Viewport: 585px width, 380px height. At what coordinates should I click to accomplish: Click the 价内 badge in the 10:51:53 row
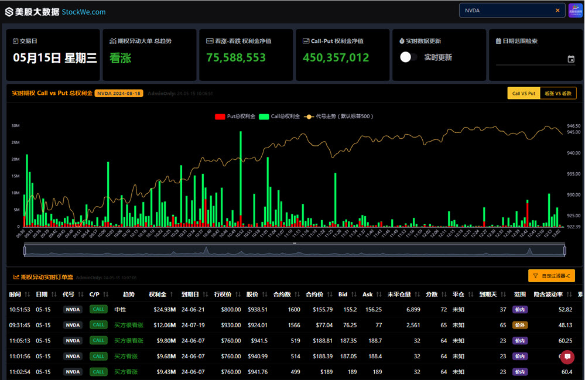[520, 310]
